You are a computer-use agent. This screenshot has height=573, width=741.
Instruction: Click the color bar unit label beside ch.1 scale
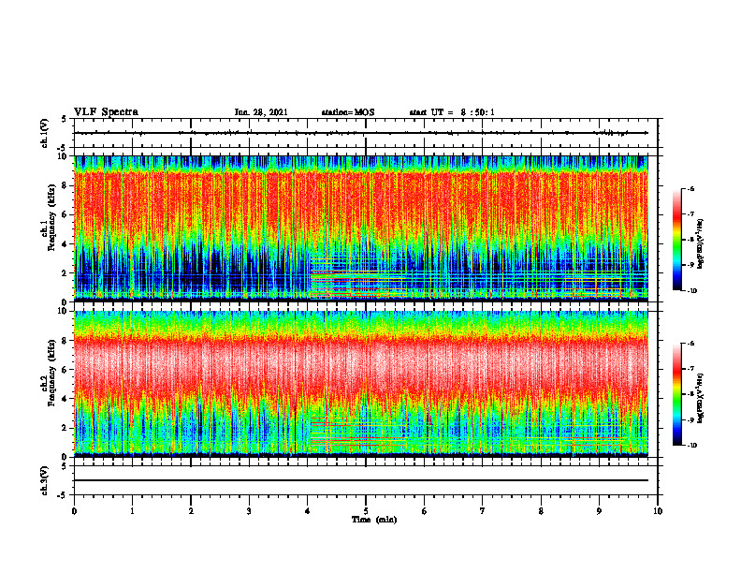point(701,243)
